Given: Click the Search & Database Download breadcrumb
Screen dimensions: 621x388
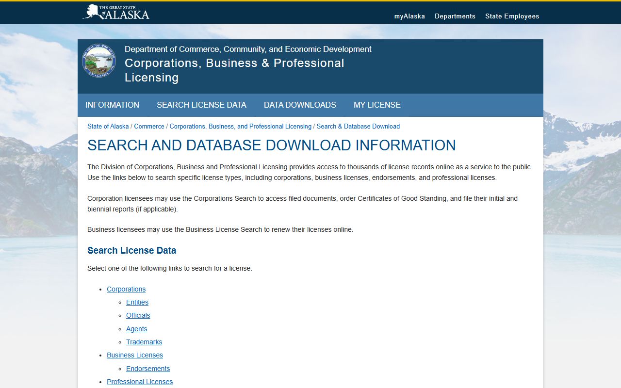Looking at the screenshot, I should (358, 126).
